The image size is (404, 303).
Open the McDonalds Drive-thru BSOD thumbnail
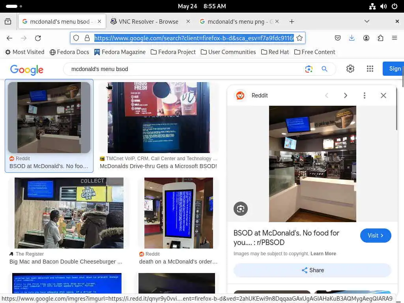pyautogui.click(x=159, y=118)
